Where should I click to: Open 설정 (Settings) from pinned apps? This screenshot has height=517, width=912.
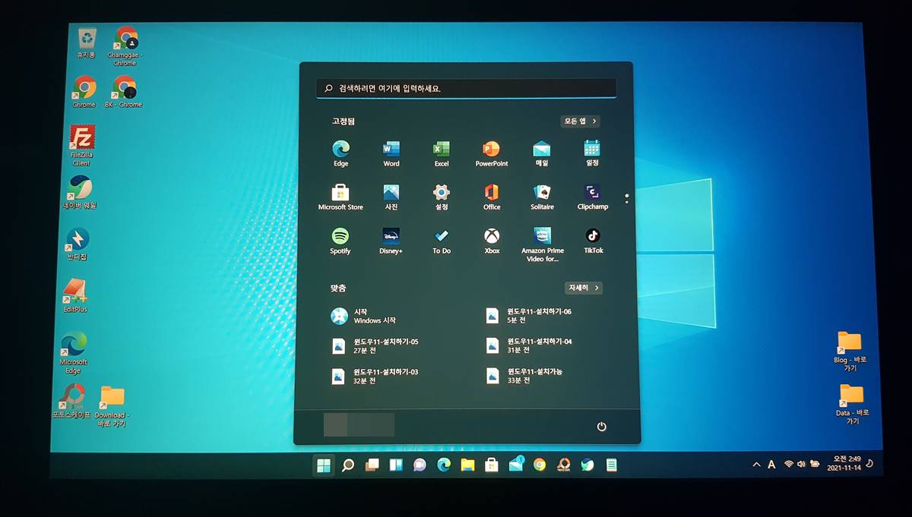(442, 197)
